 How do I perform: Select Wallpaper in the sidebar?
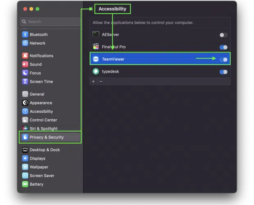(x=50, y=167)
